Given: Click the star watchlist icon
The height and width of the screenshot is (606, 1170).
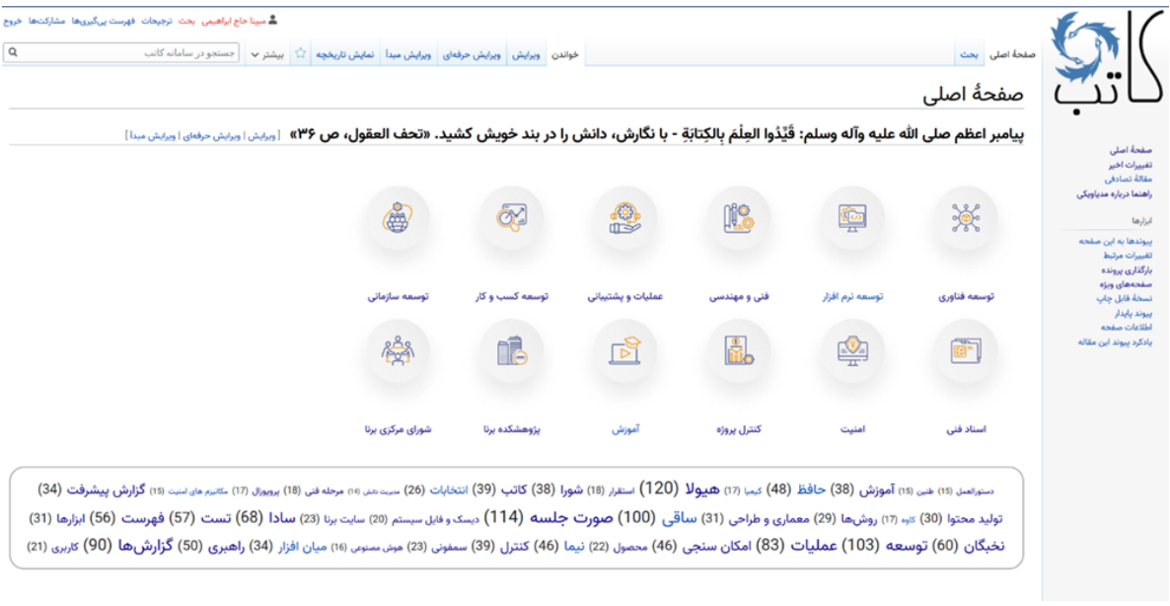Looking at the screenshot, I should [301, 53].
